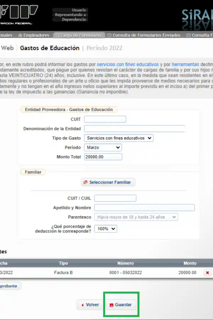Open the Empleadores tab
Viewport: 213px width, 320px height.
point(34,35)
